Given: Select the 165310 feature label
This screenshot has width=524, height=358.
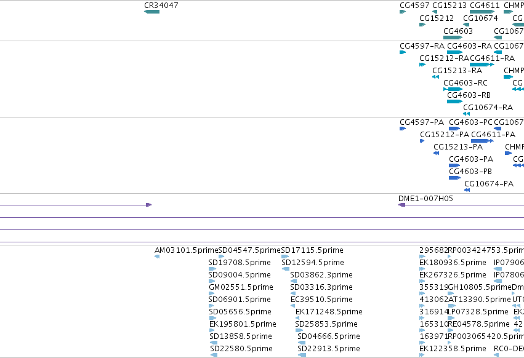Looking at the screenshot, I should coord(433,324).
